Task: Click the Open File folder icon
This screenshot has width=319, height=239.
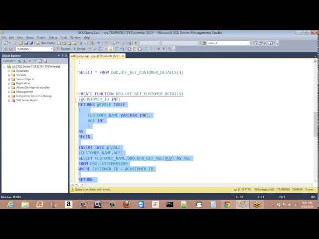Action: click(21, 43)
